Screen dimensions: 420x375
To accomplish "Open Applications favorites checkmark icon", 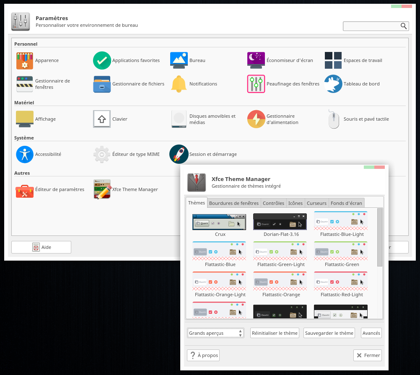I will point(102,60).
